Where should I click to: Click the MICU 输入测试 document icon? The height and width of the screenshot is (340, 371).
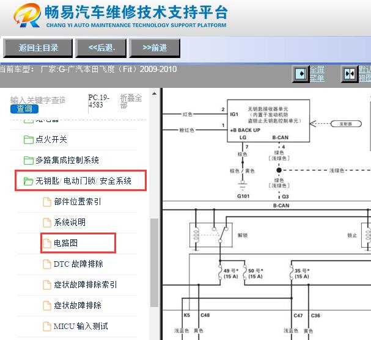47,327
